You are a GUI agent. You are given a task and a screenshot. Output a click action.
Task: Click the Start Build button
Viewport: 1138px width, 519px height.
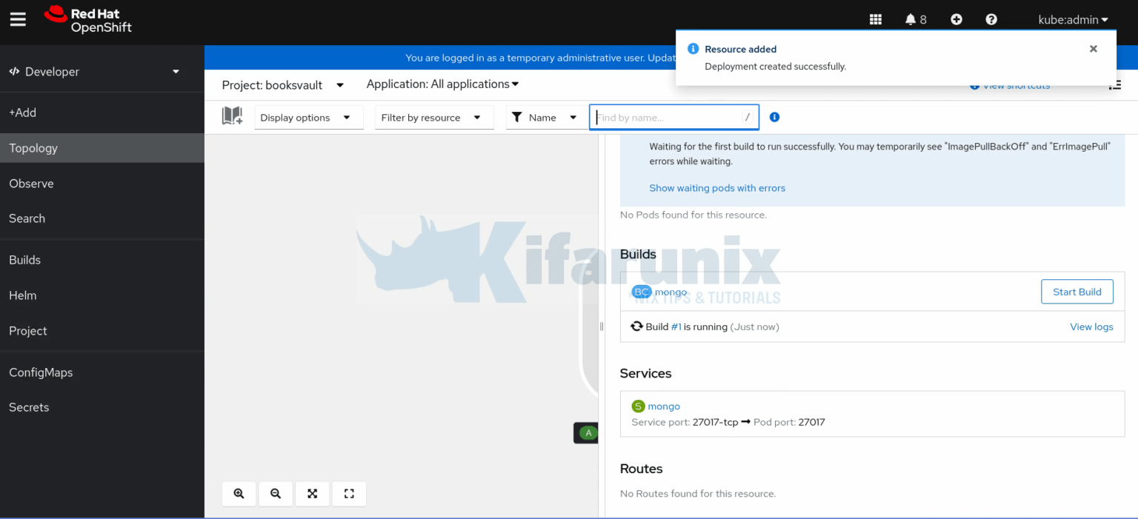(x=1077, y=292)
